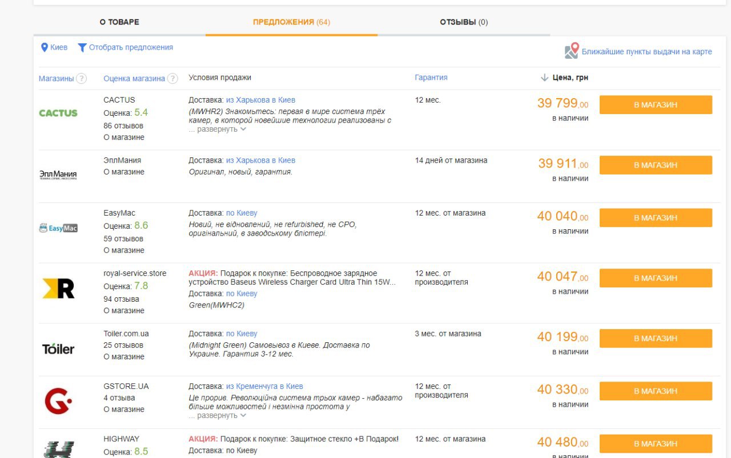Change city by clicking Киев
The width and height of the screenshot is (731, 458).
[59, 47]
